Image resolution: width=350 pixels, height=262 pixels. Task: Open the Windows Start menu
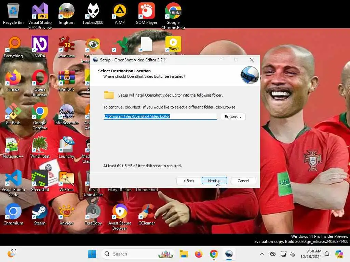pos(92,254)
